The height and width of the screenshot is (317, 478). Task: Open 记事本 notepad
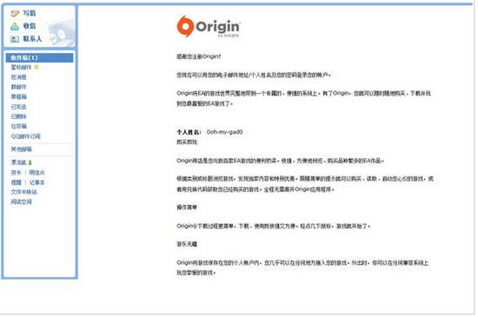(x=37, y=182)
